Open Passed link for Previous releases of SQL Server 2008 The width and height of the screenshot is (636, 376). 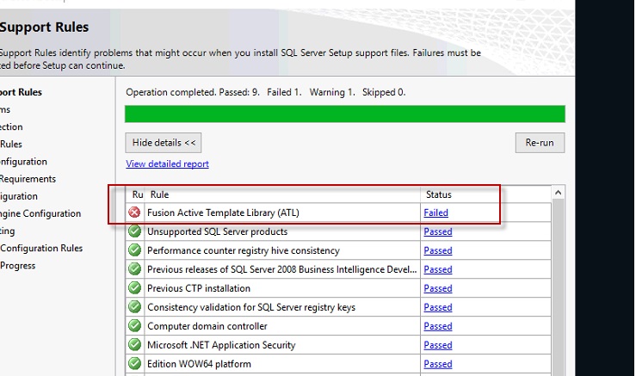click(x=438, y=269)
